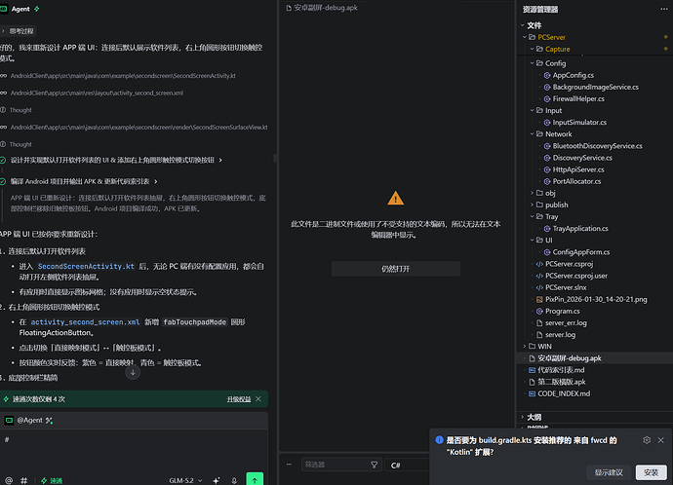
Task: Select 代码索引表.md in the explorer
Action: tap(561, 370)
